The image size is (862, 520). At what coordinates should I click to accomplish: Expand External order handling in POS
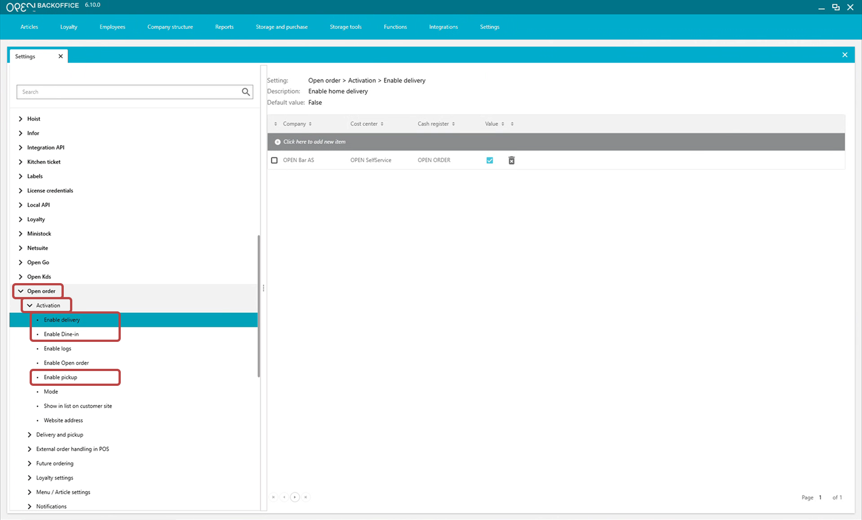point(30,449)
